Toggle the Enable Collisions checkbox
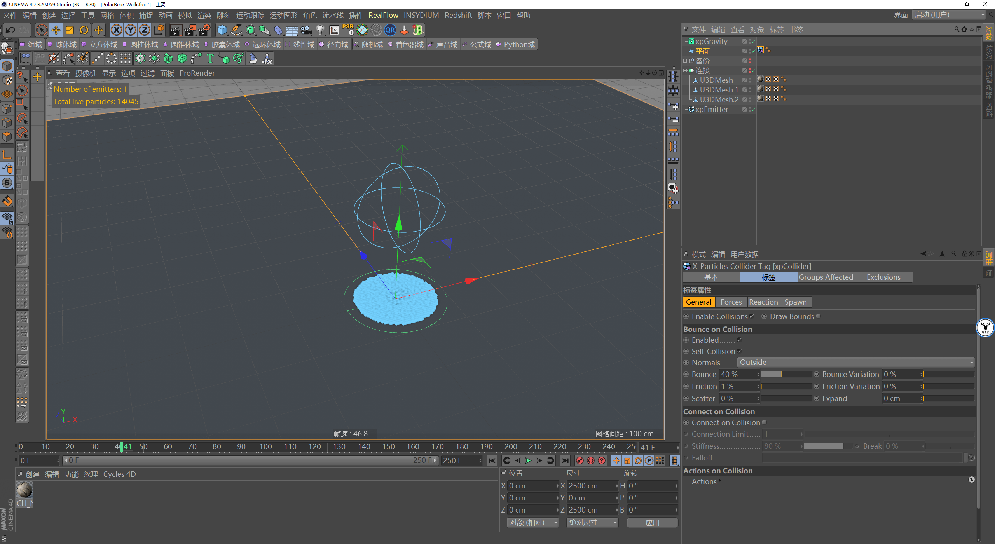The width and height of the screenshot is (995, 544). pyautogui.click(x=752, y=316)
